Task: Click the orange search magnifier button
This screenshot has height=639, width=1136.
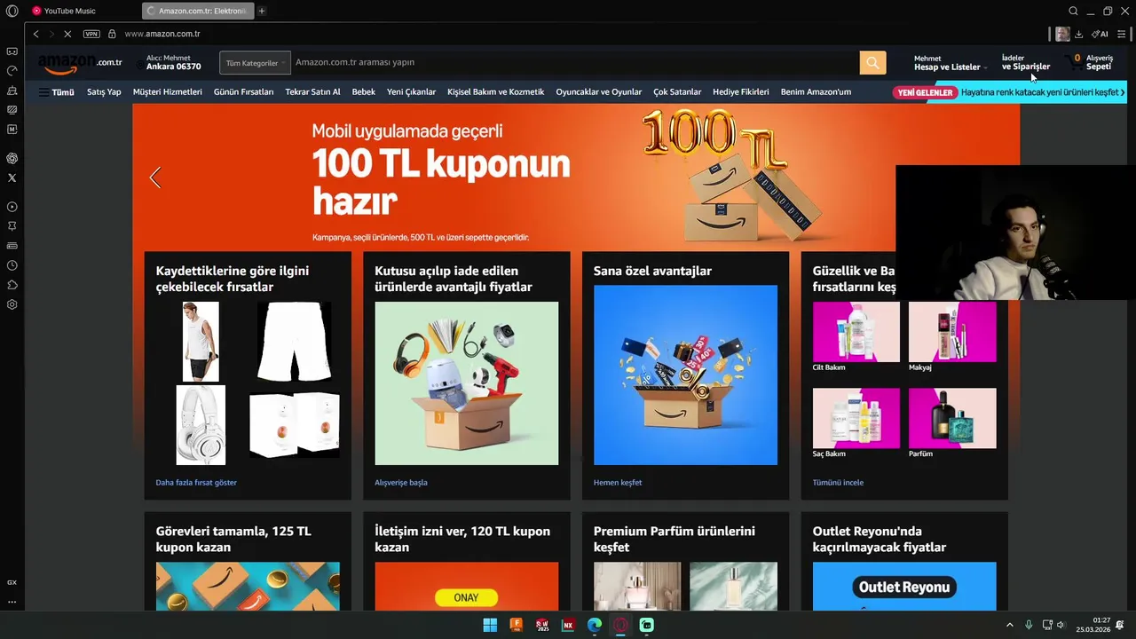Action: click(872, 62)
